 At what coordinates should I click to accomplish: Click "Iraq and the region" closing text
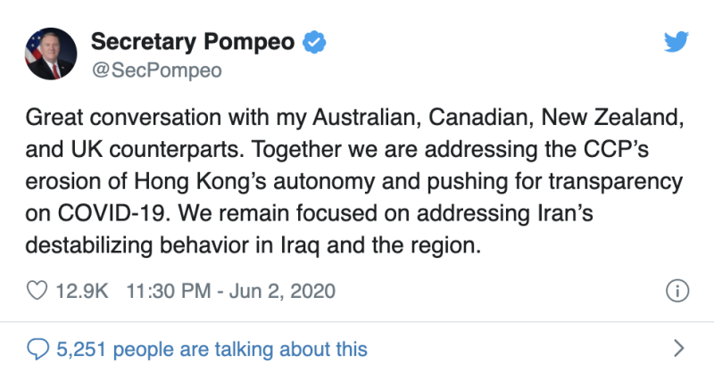[381, 245]
